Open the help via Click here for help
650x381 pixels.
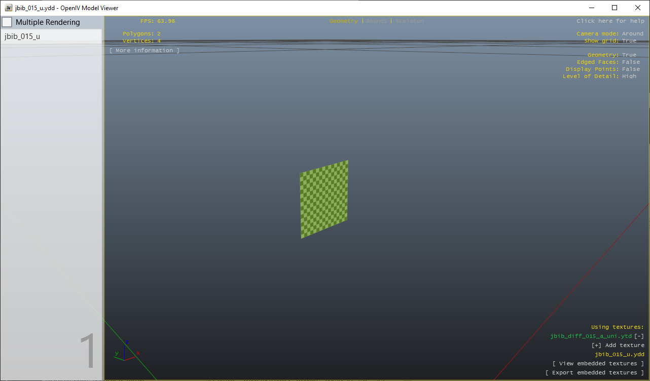coord(610,21)
